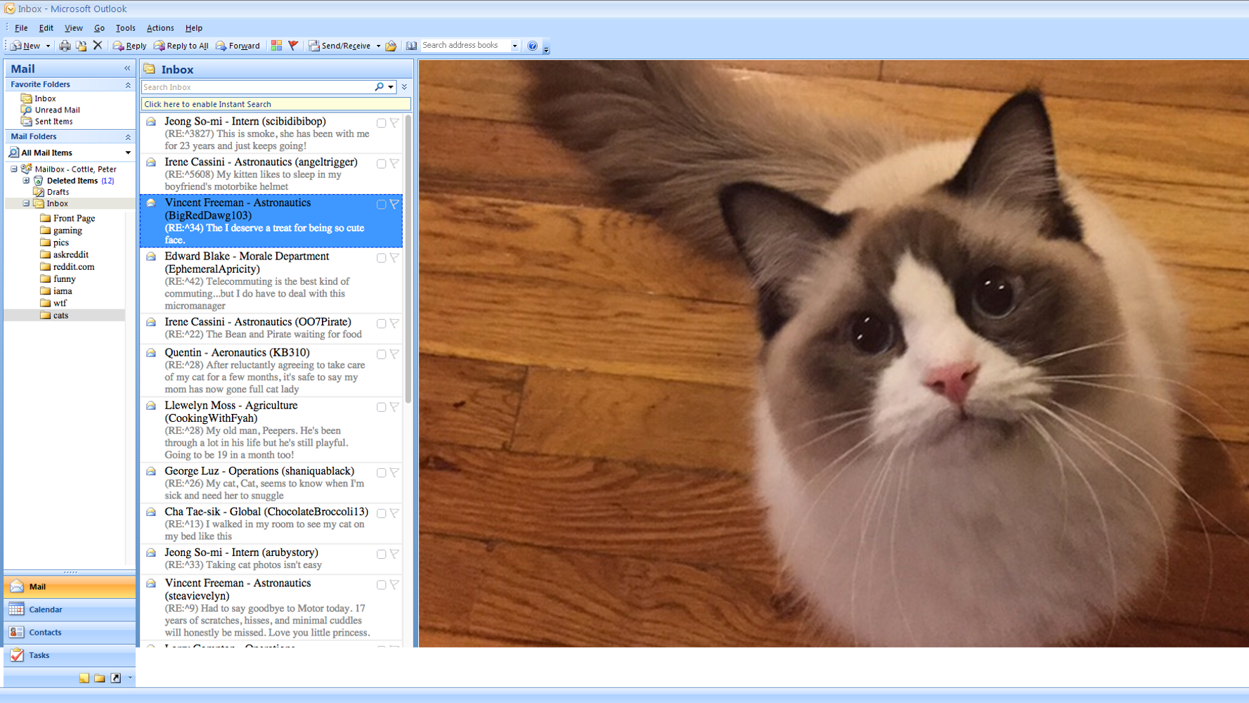Reply to the selected message
Viewport: 1249px width, 703px height.
point(129,45)
